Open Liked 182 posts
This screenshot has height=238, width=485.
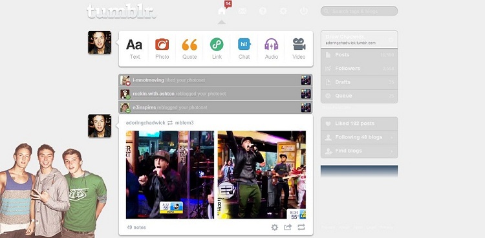[359, 124]
